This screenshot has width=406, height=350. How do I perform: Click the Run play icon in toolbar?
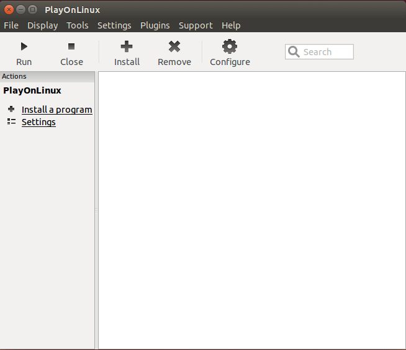(x=24, y=46)
